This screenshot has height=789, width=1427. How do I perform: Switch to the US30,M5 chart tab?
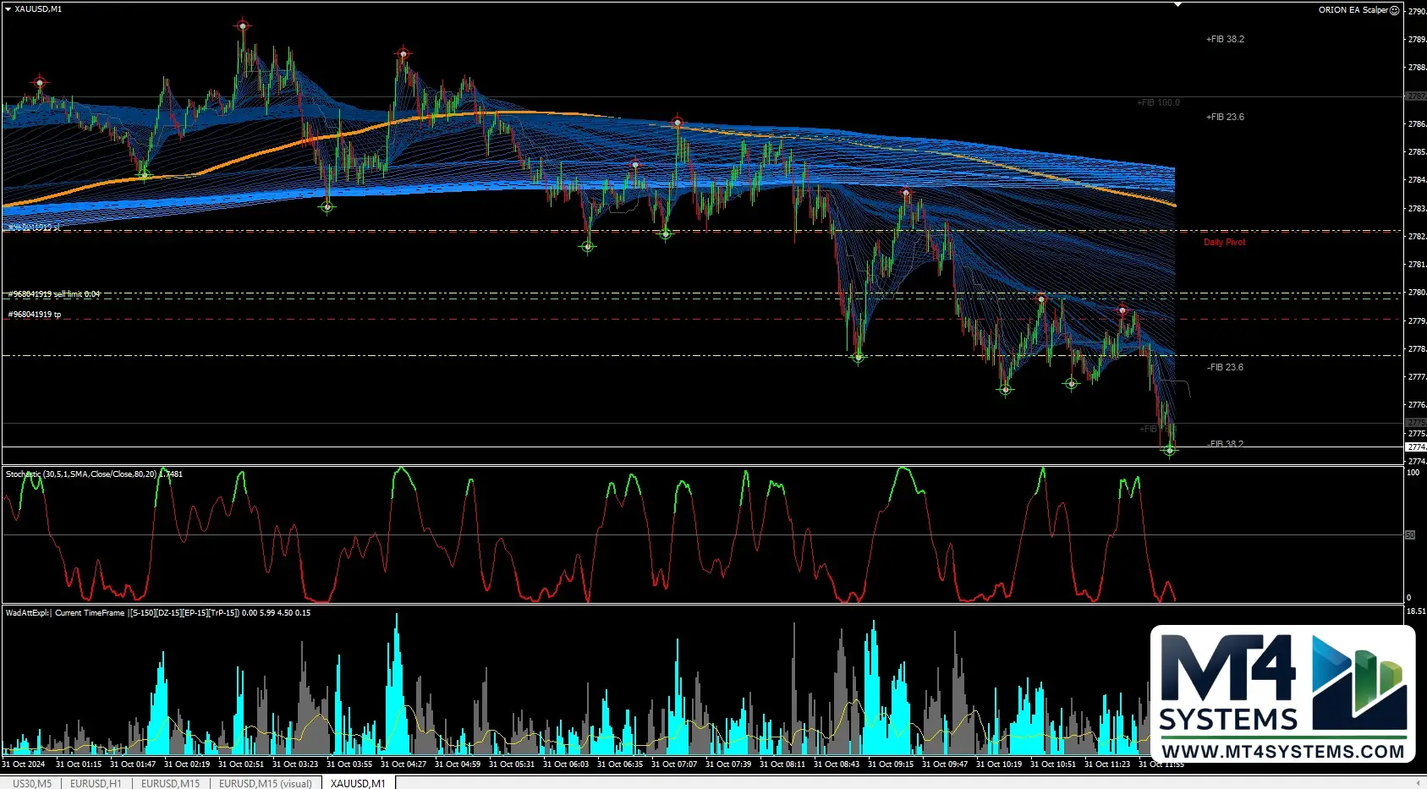[32, 783]
